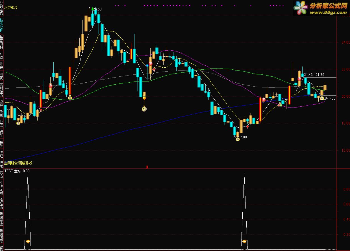The height and width of the screenshot is (251, 350).
Task: Open the 钱龙 side tab
Action: (2, 165)
